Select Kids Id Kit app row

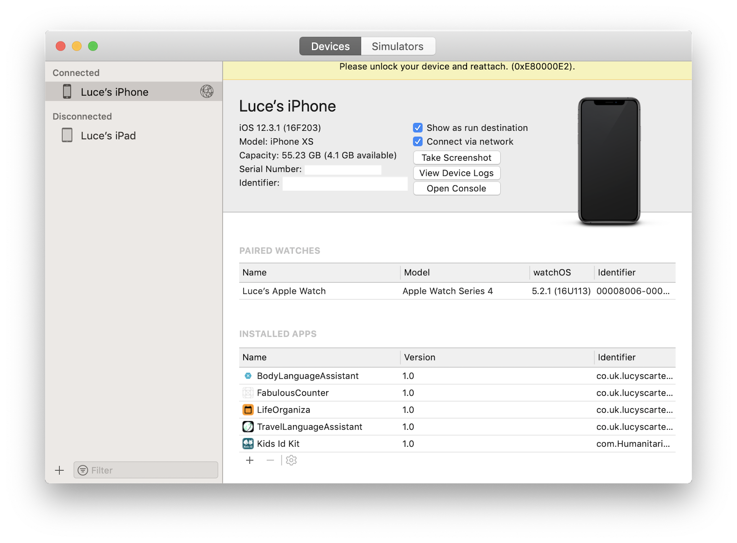(457, 444)
